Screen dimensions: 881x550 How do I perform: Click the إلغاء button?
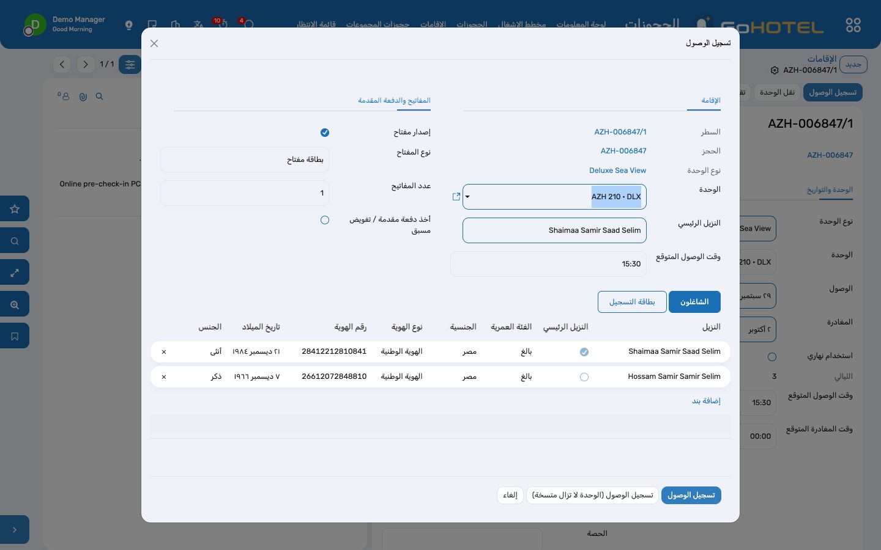(510, 495)
